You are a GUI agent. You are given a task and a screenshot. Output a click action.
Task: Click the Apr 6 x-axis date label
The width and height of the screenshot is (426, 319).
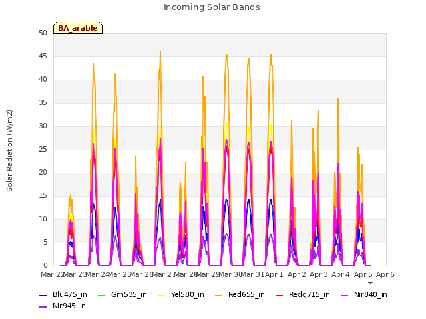pyautogui.click(x=385, y=275)
